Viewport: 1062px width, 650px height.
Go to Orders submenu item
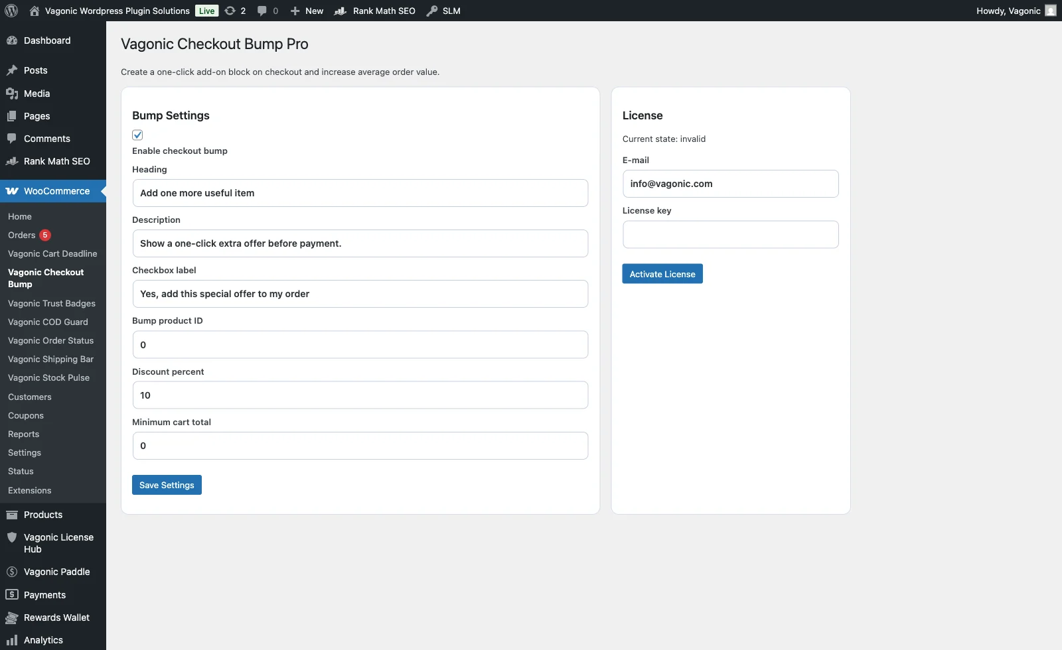click(21, 235)
